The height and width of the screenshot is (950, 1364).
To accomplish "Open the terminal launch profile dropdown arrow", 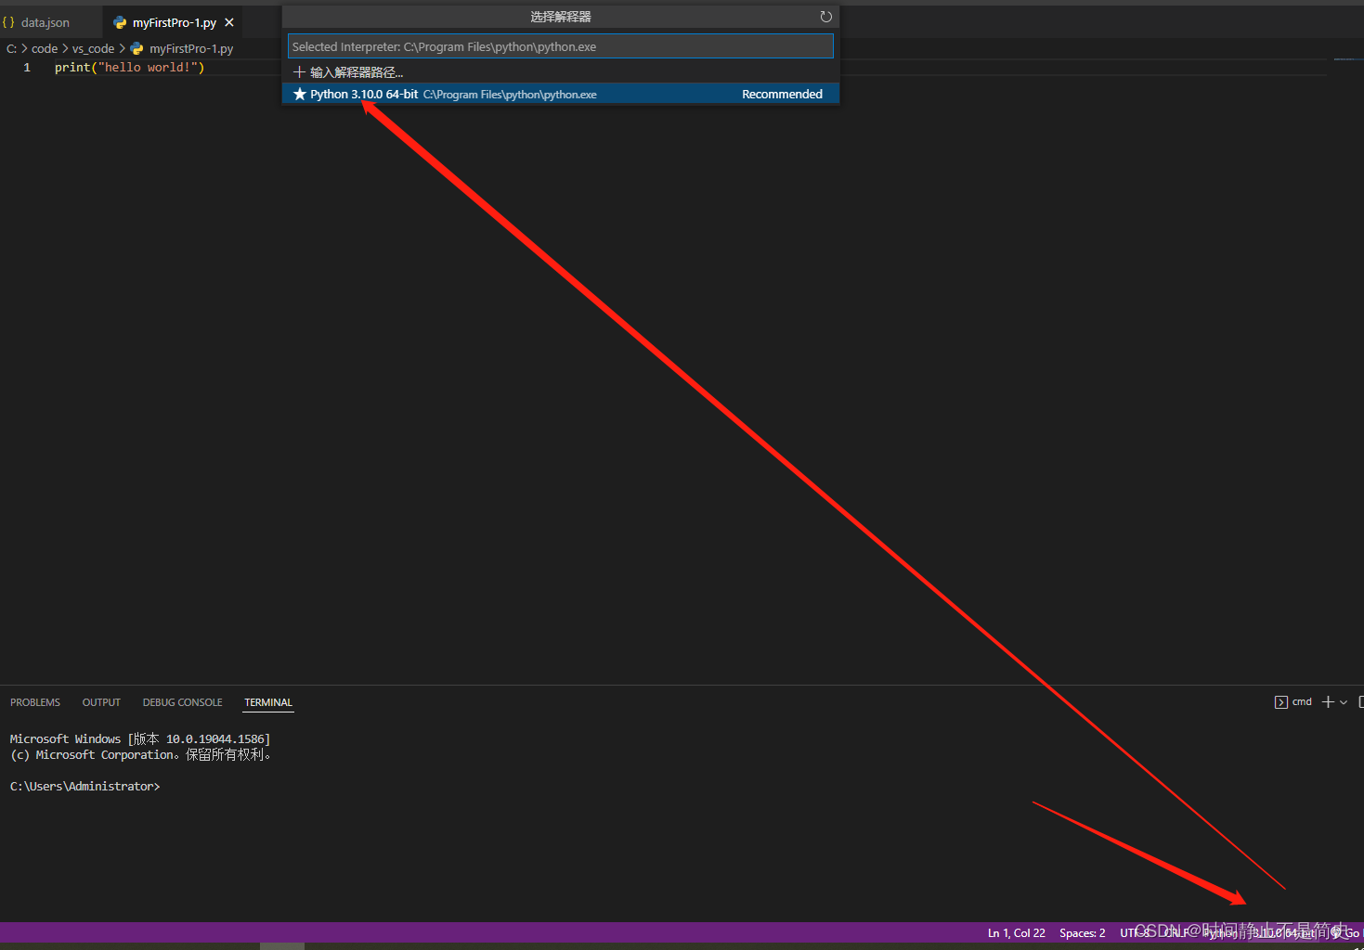I will [x=1344, y=702].
